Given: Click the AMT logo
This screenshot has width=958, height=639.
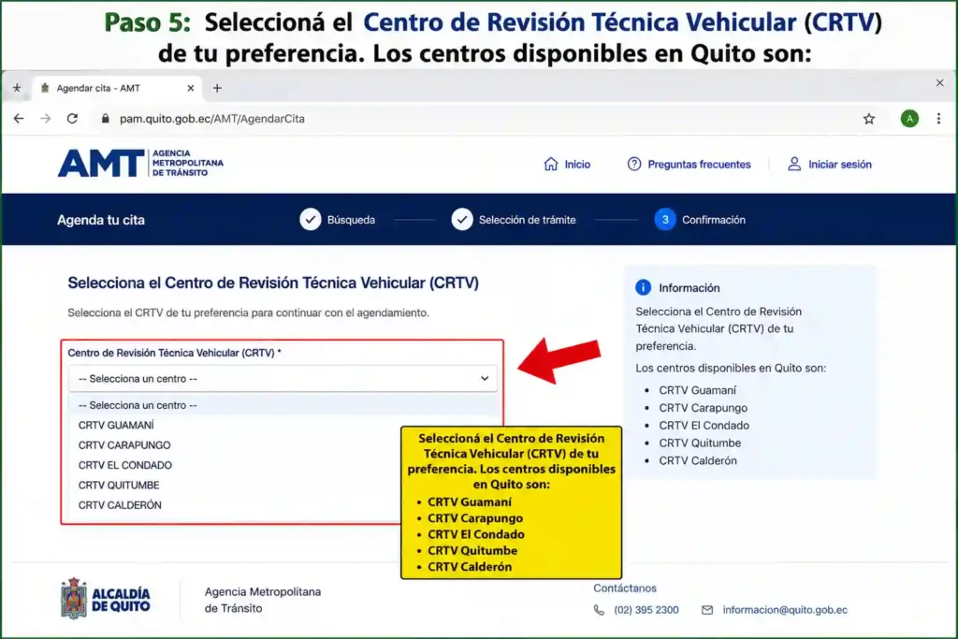Looking at the screenshot, I should pos(140,163).
